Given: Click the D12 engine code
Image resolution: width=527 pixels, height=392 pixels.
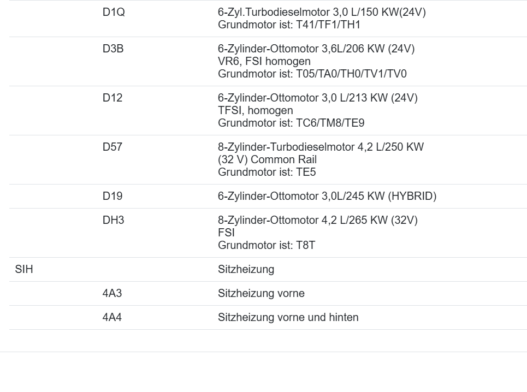Looking at the screenshot, I should [x=112, y=98].
